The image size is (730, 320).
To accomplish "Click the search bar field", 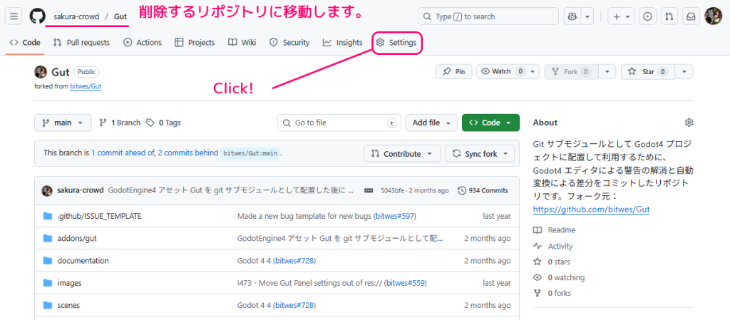I will (488, 16).
